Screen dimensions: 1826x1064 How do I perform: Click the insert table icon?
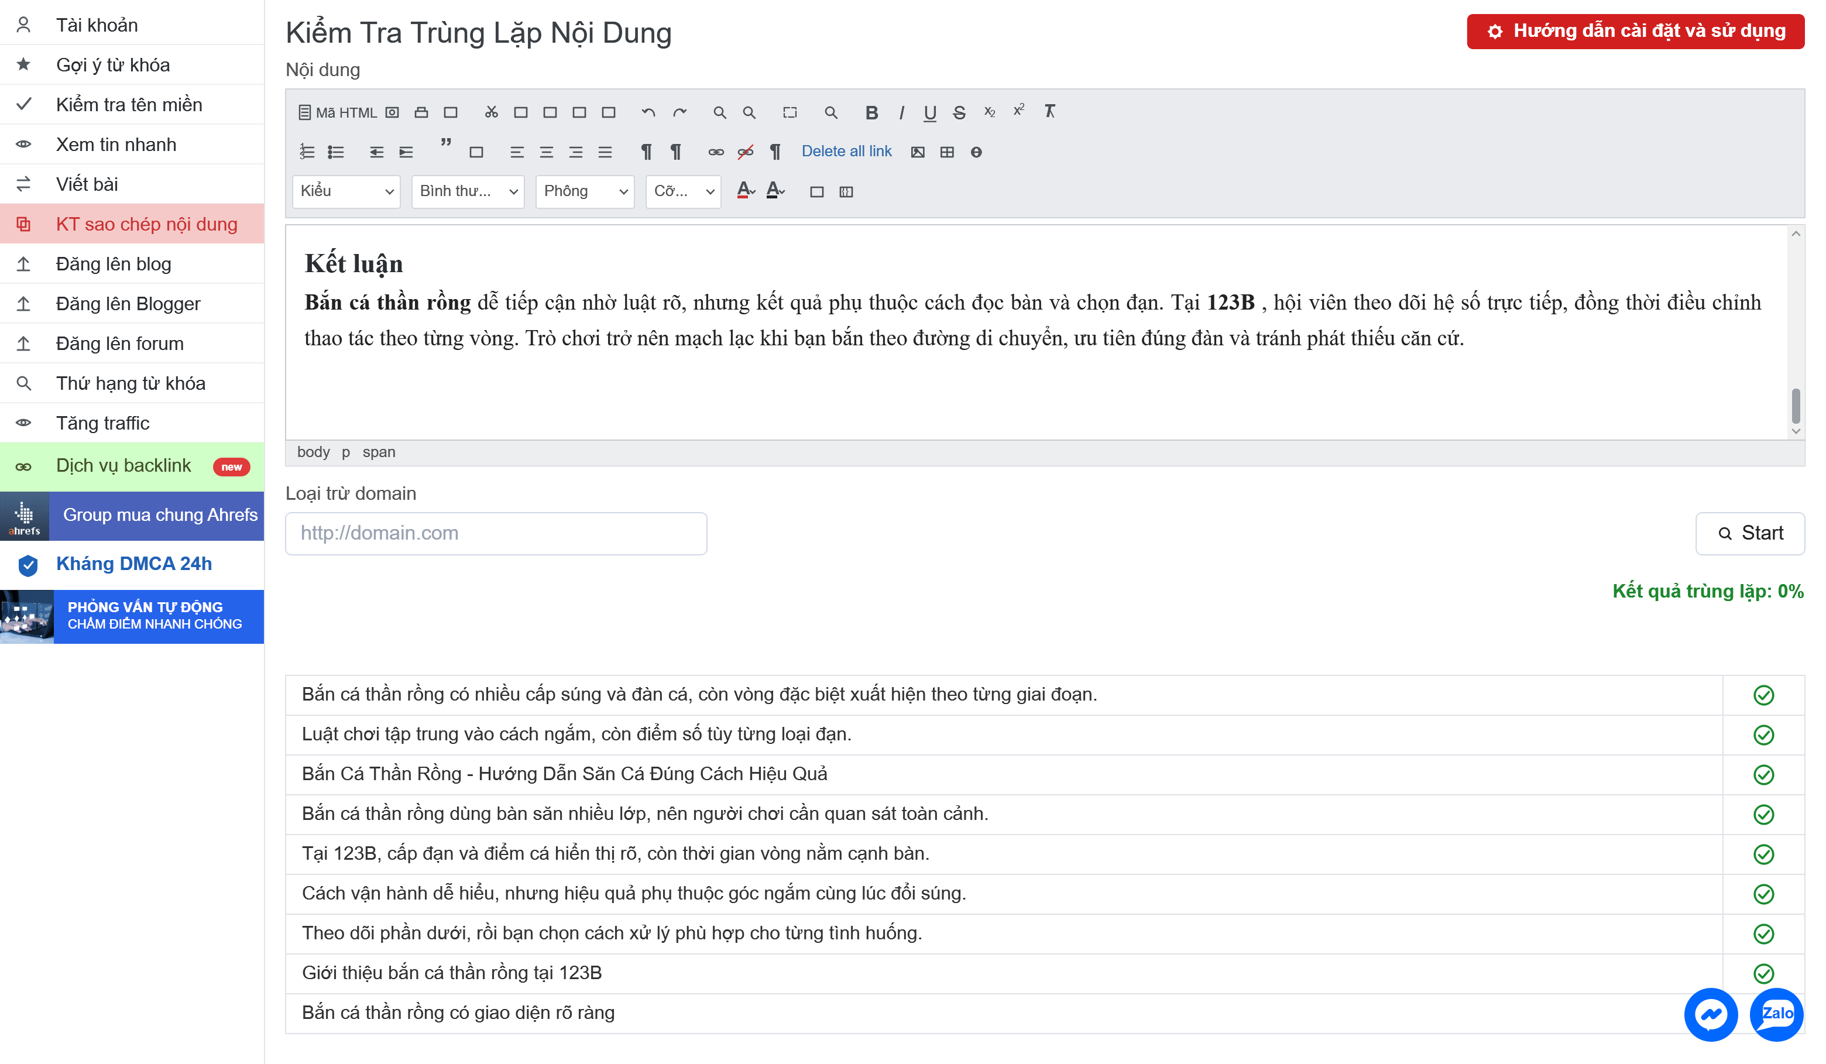[x=946, y=152]
